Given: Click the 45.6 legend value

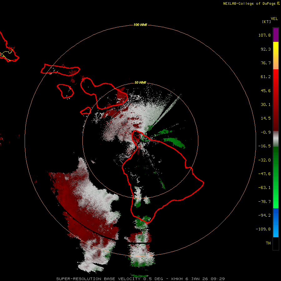Looking at the screenshot, I should pyautogui.click(x=266, y=91).
